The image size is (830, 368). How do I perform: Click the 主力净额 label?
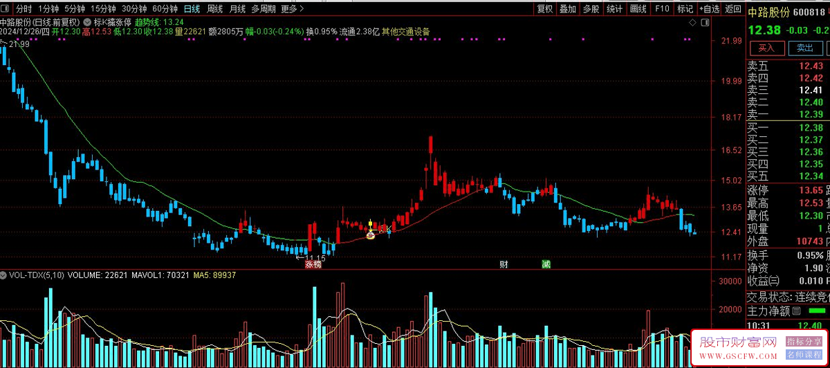click(768, 311)
